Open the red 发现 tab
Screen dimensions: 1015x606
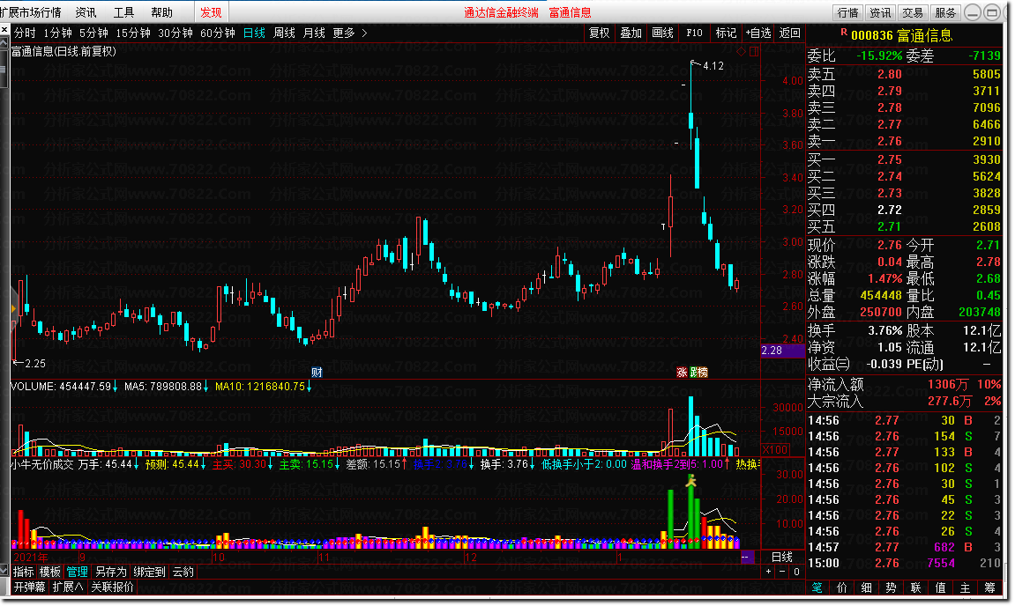pyautogui.click(x=211, y=12)
